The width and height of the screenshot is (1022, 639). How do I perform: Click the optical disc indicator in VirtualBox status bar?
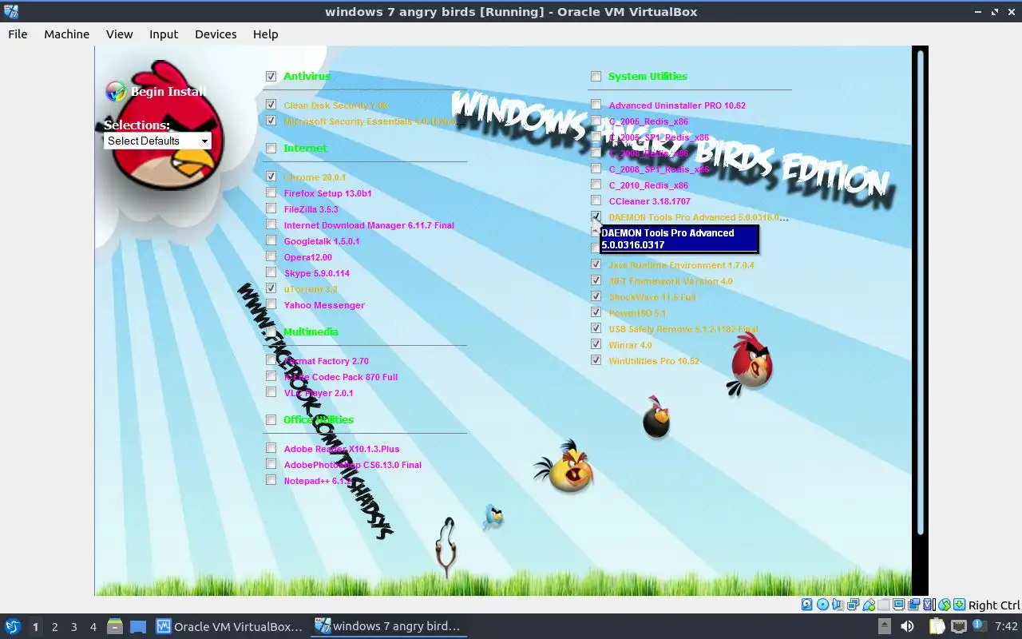(823, 605)
